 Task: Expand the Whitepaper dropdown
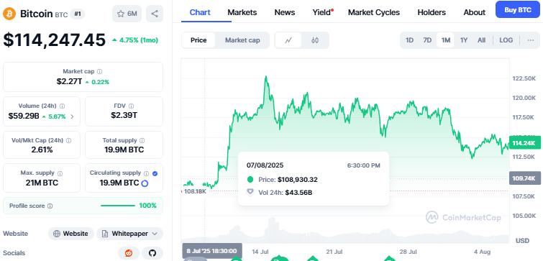(x=129, y=234)
